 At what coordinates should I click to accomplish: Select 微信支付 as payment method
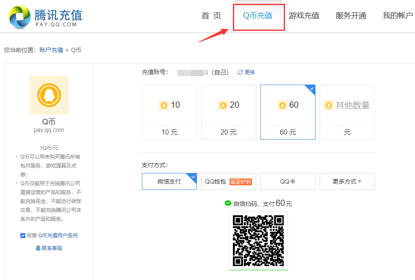169,181
